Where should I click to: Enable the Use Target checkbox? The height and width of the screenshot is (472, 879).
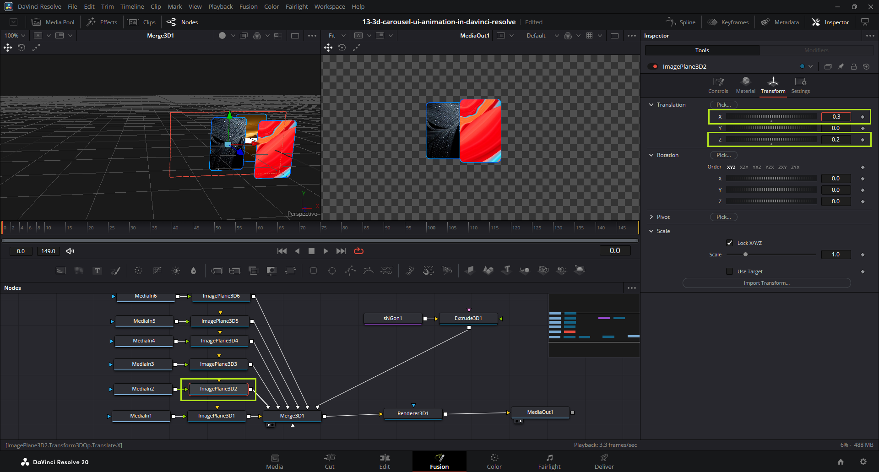pos(730,271)
